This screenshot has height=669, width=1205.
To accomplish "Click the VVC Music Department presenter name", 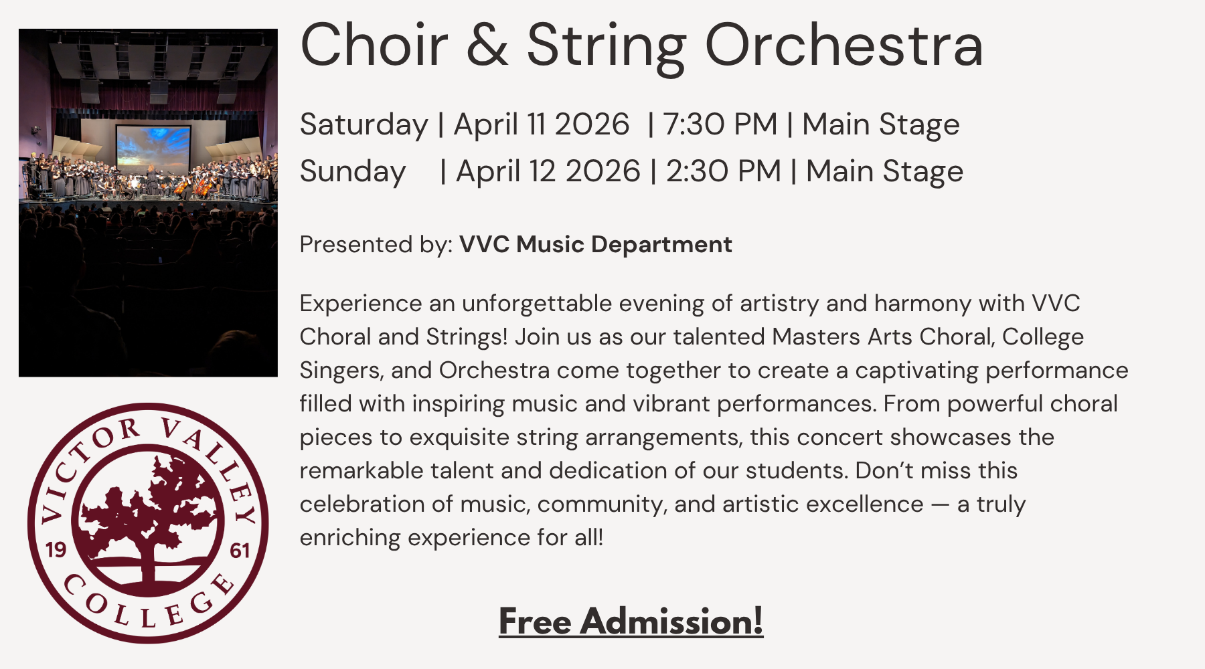I will point(595,245).
